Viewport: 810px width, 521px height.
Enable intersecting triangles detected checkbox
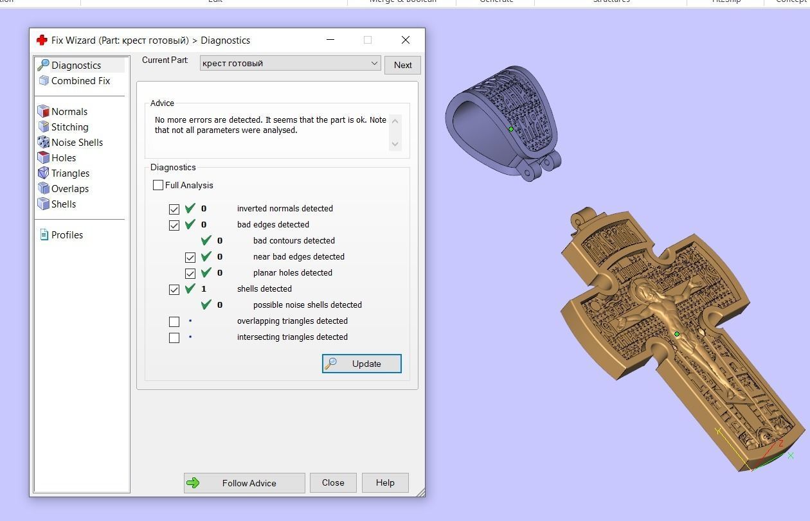coord(174,337)
